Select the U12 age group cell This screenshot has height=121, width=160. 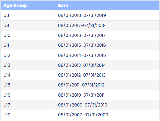point(28,55)
